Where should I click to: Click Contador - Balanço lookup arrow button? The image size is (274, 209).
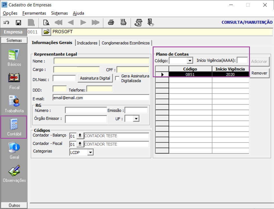click(x=80, y=136)
